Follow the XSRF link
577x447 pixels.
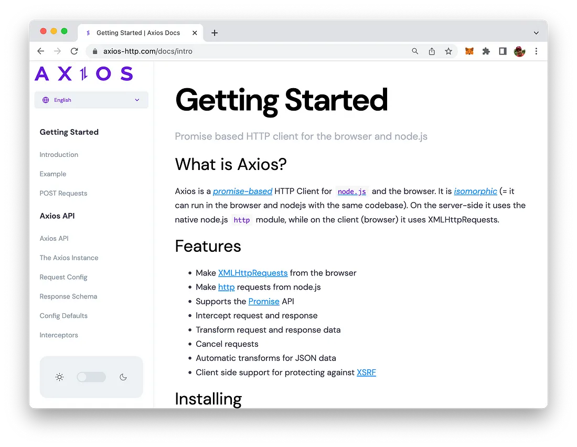(366, 372)
